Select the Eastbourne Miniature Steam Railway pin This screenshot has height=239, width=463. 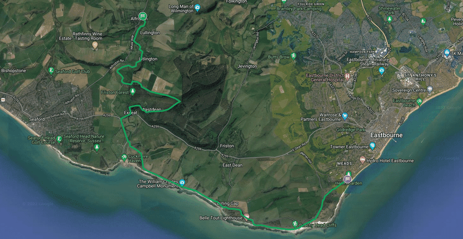[x=381, y=70]
